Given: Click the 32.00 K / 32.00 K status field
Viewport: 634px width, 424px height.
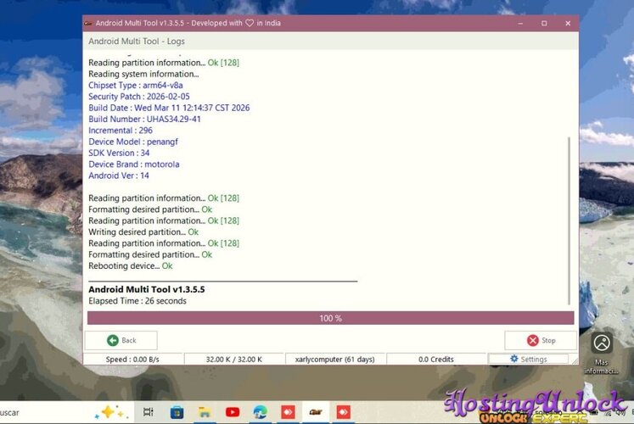Looking at the screenshot, I should (x=234, y=359).
